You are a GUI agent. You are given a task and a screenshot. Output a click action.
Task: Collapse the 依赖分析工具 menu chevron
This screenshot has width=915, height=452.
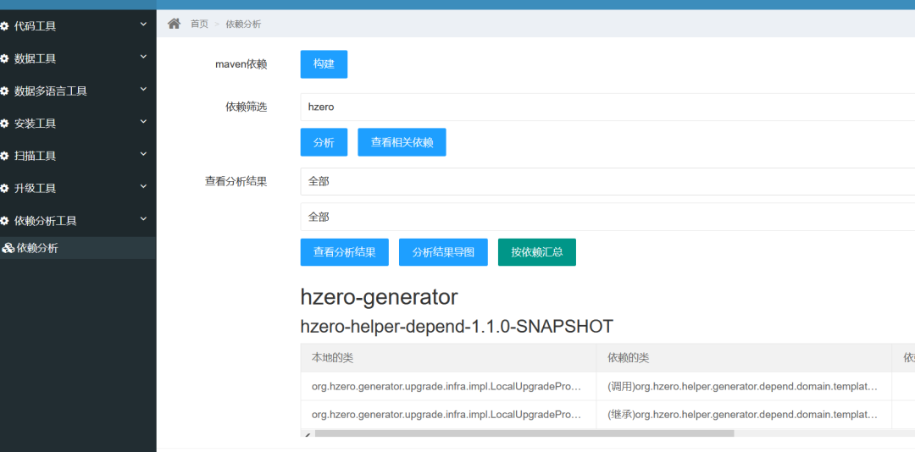pyautogui.click(x=143, y=218)
